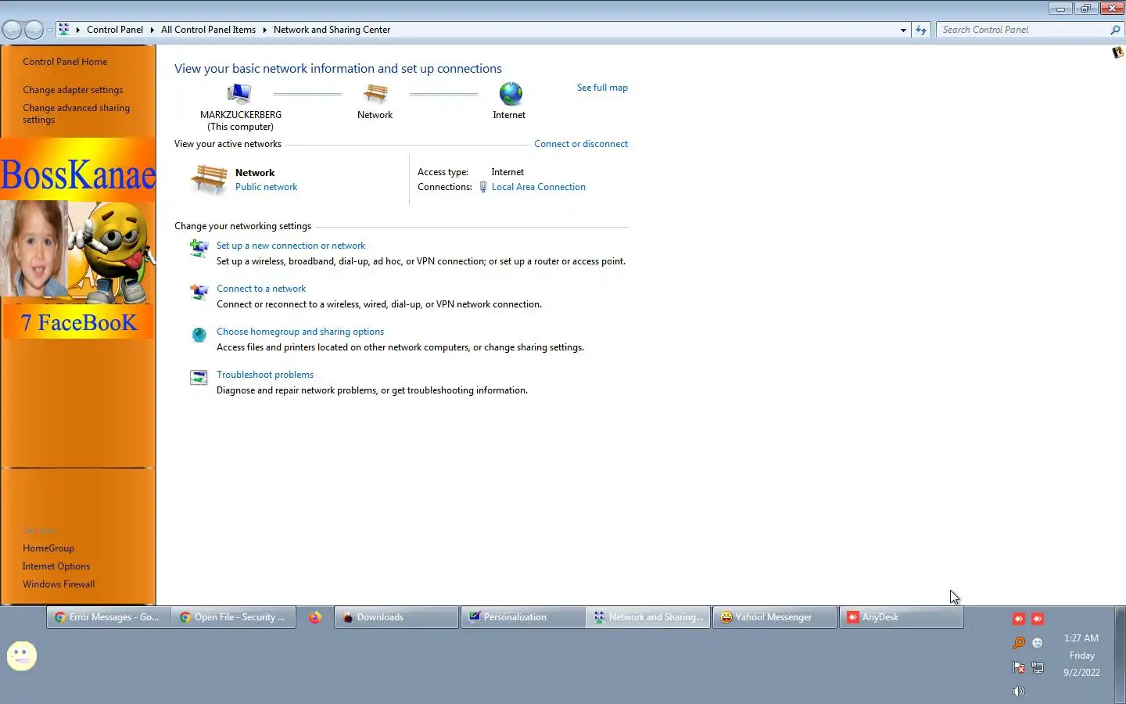Screen dimensions: 1126x704
Task: Click the plug icon beside Local Area Connection
Action: [x=483, y=187]
